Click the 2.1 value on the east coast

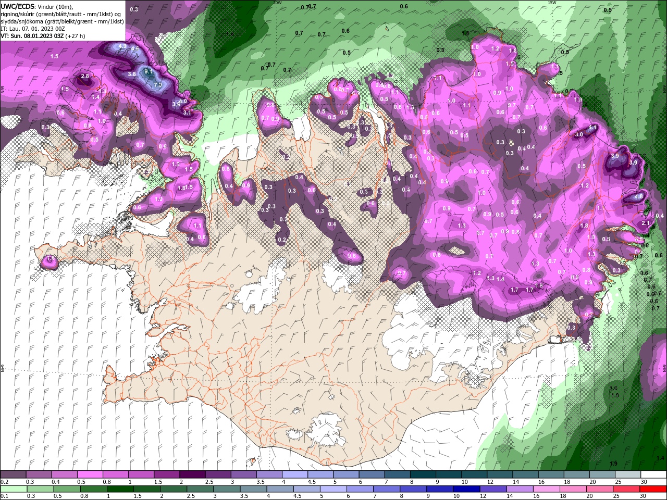pos(646,223)
